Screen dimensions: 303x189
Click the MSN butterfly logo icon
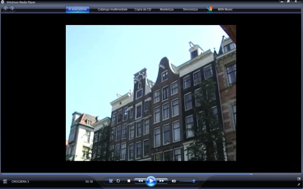pos(209,9)
